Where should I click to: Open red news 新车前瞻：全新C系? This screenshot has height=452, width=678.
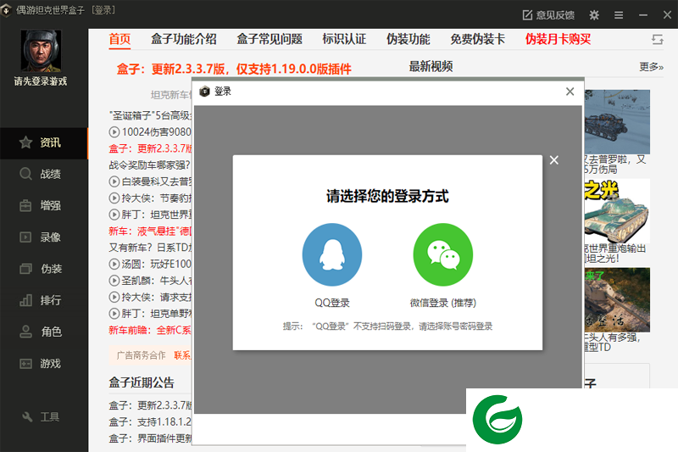tap(150, 331)
